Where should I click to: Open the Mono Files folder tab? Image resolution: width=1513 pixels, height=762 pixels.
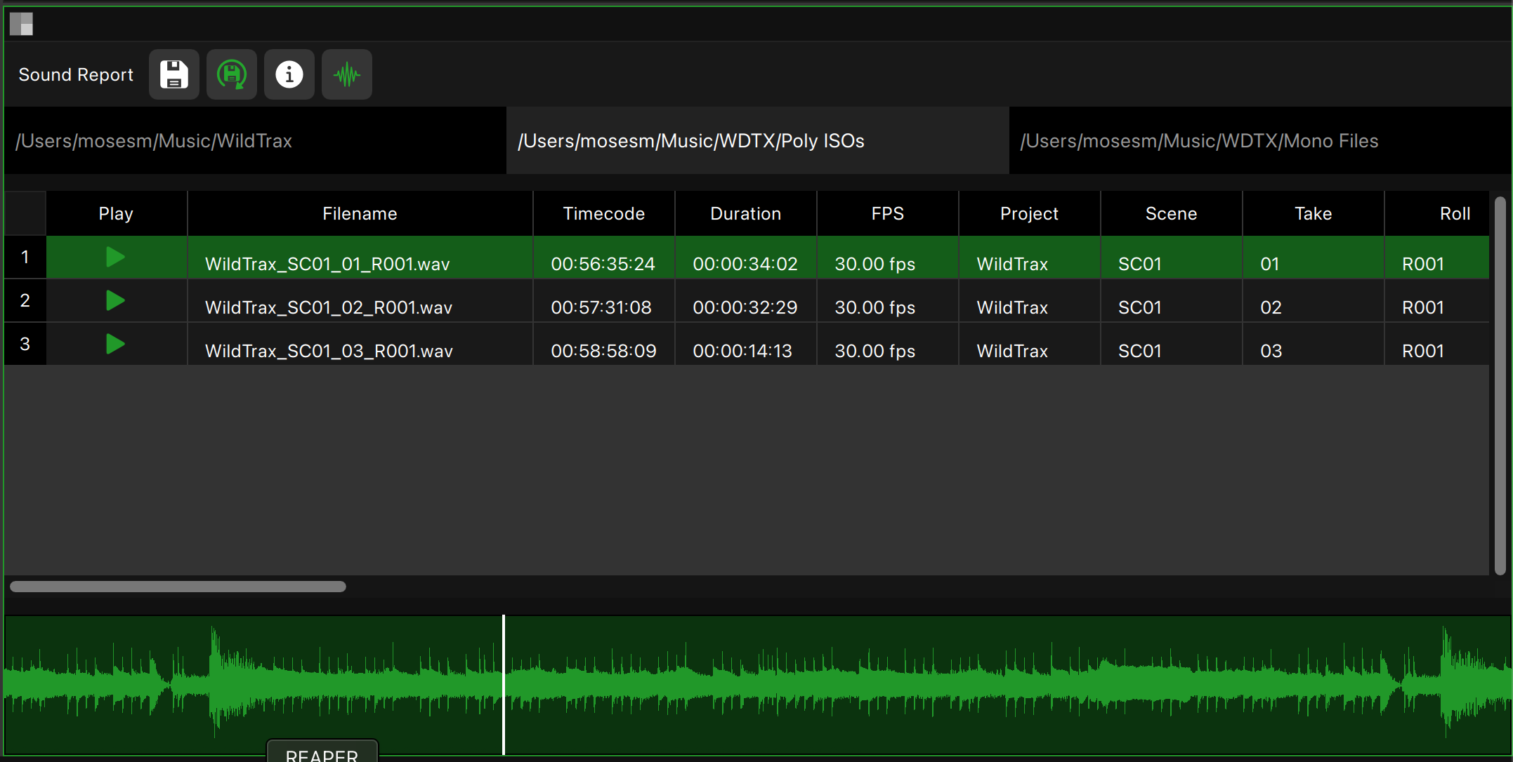click(x=1259, y=141)
